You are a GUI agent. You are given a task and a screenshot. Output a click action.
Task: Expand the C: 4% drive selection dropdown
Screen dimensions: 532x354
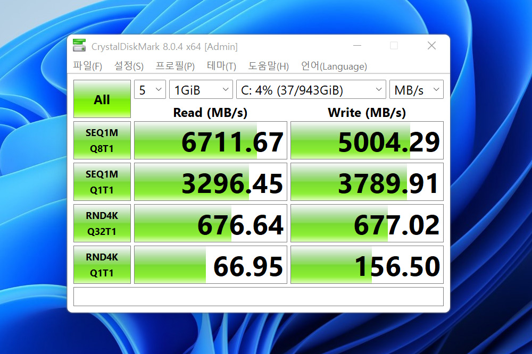tap(311, 89)
